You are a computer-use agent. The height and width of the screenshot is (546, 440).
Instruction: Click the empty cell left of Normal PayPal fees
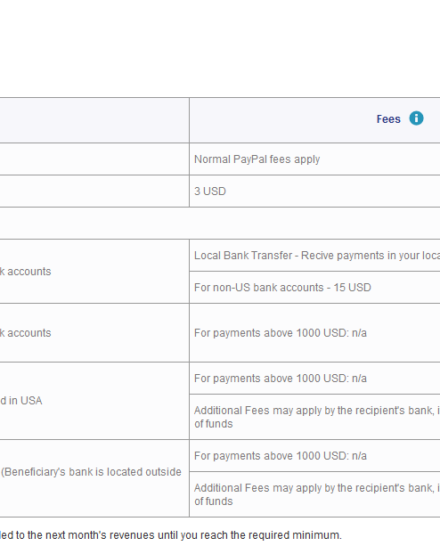[94, 159]
